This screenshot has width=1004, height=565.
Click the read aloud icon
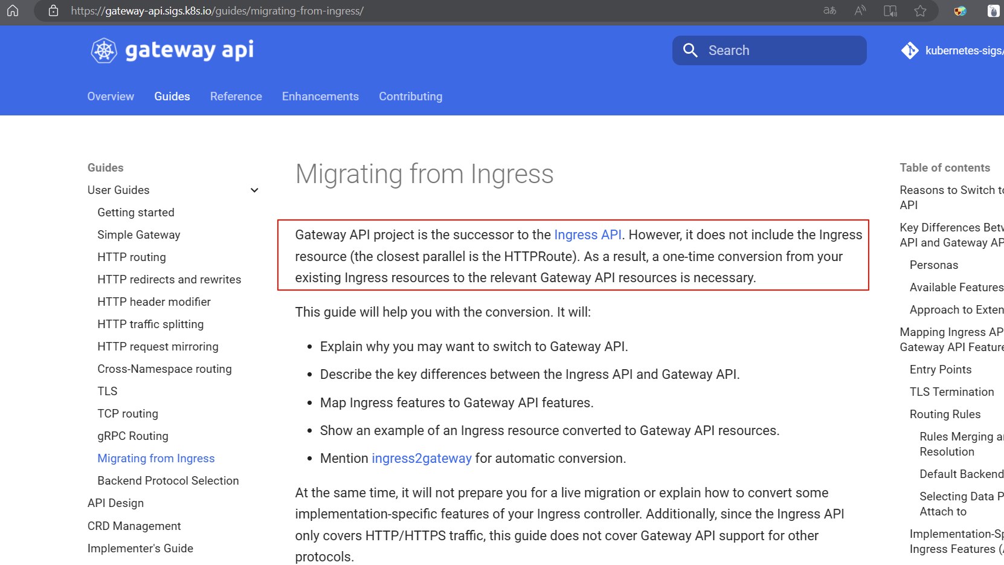coord(860,11)
